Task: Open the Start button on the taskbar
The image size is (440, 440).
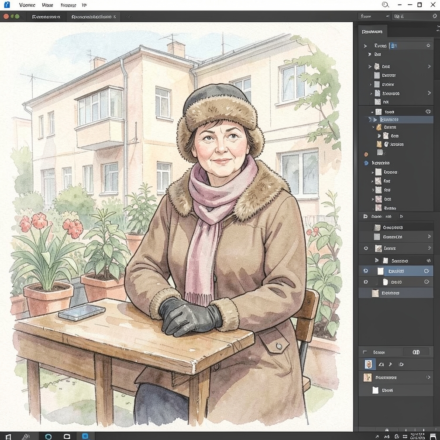Action: (8, 437)
